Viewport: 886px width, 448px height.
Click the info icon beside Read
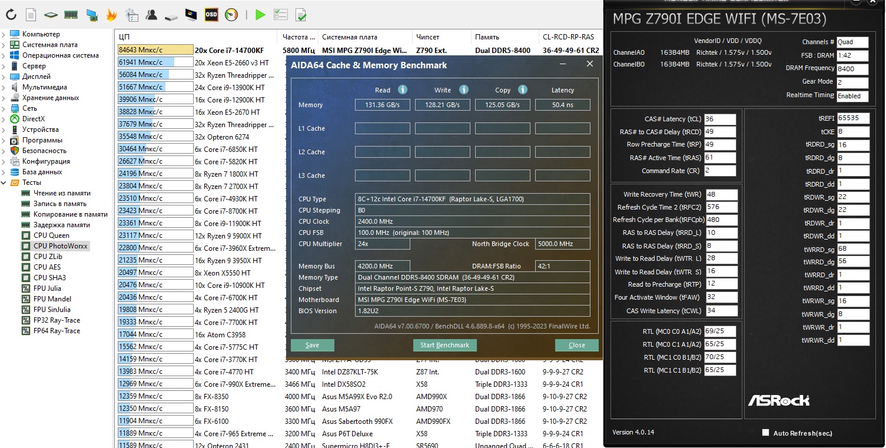(403, 90)
